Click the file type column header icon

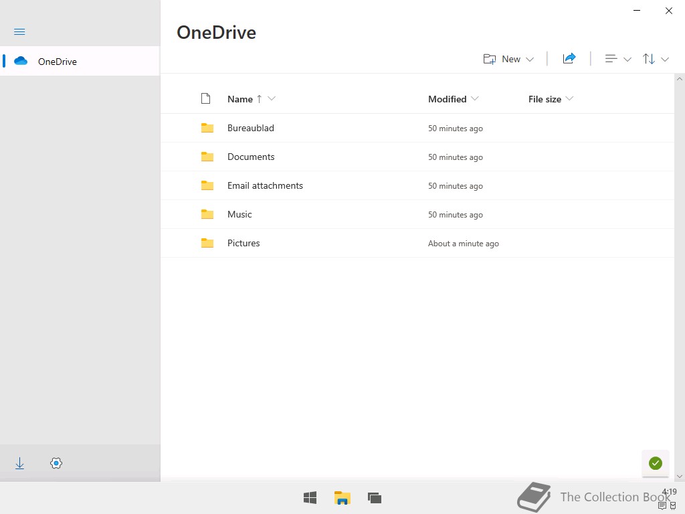(x=206, y=99)
